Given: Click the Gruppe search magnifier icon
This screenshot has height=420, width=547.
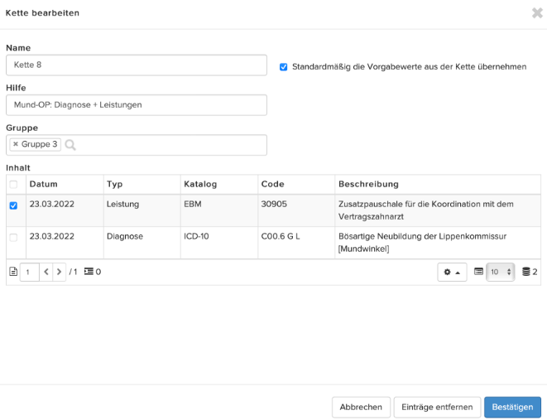Looking at the screenshot, I should point(70,144).
